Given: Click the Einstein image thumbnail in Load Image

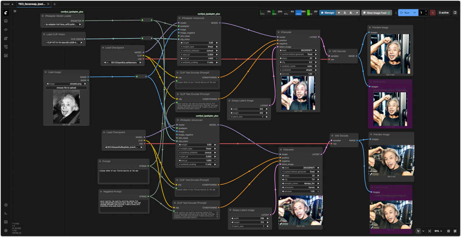Looking at the screenshot, I should click(66, 106).
